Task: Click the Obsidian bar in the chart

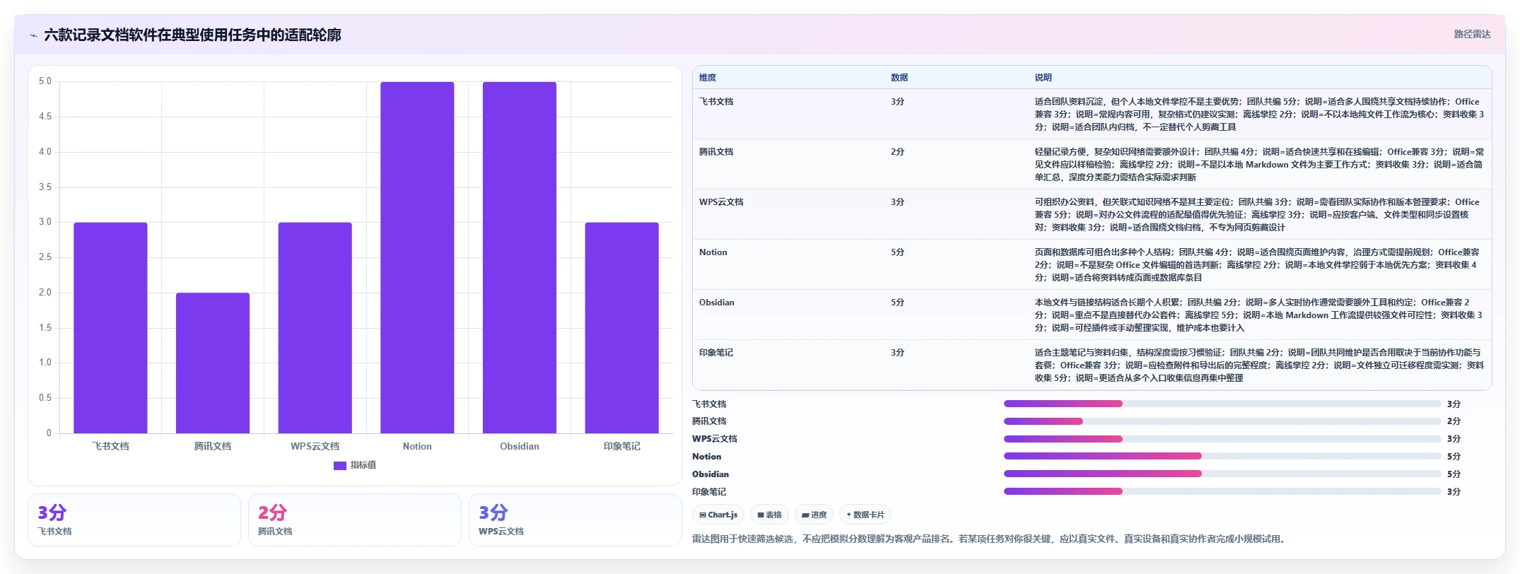Action: coord(520,257)
